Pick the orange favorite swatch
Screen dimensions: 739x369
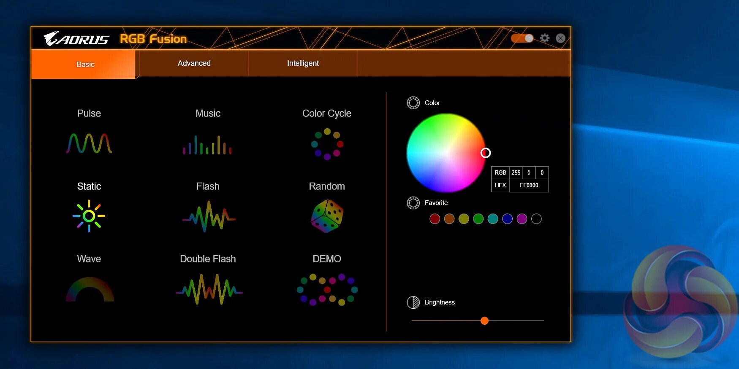[449, 219]
